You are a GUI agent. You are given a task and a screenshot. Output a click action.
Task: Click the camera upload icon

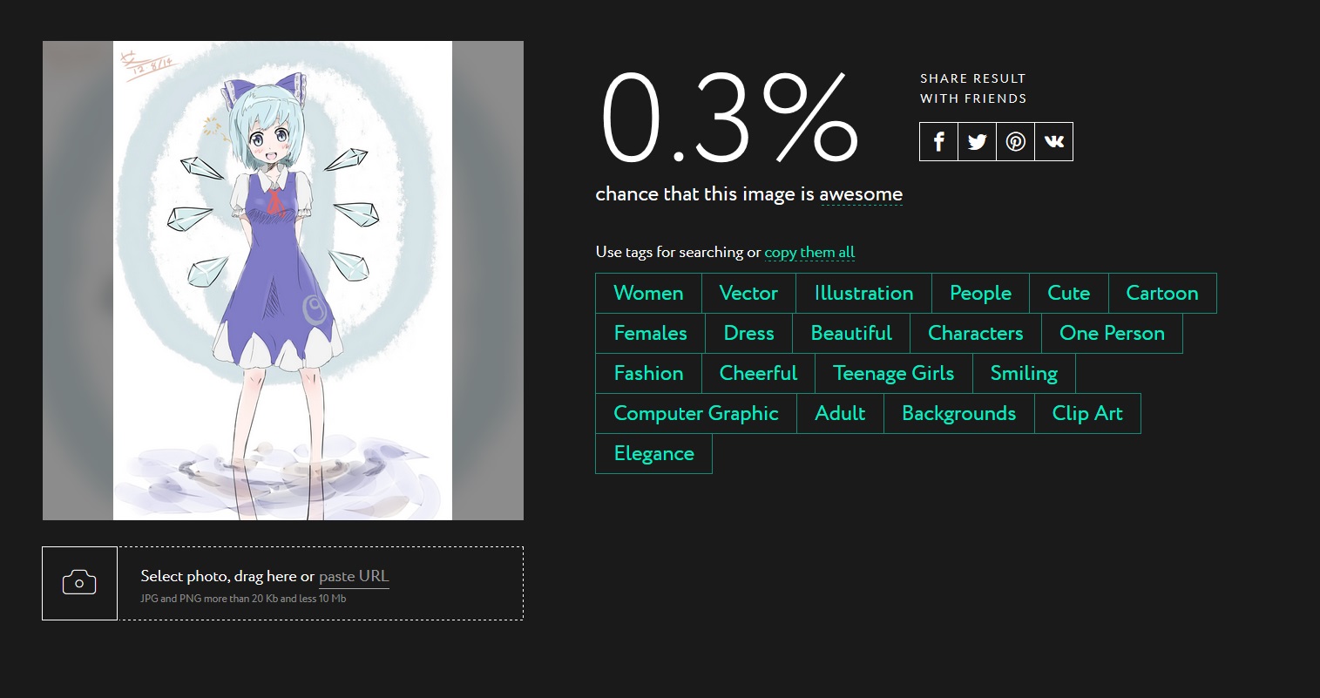click(79, 583)
